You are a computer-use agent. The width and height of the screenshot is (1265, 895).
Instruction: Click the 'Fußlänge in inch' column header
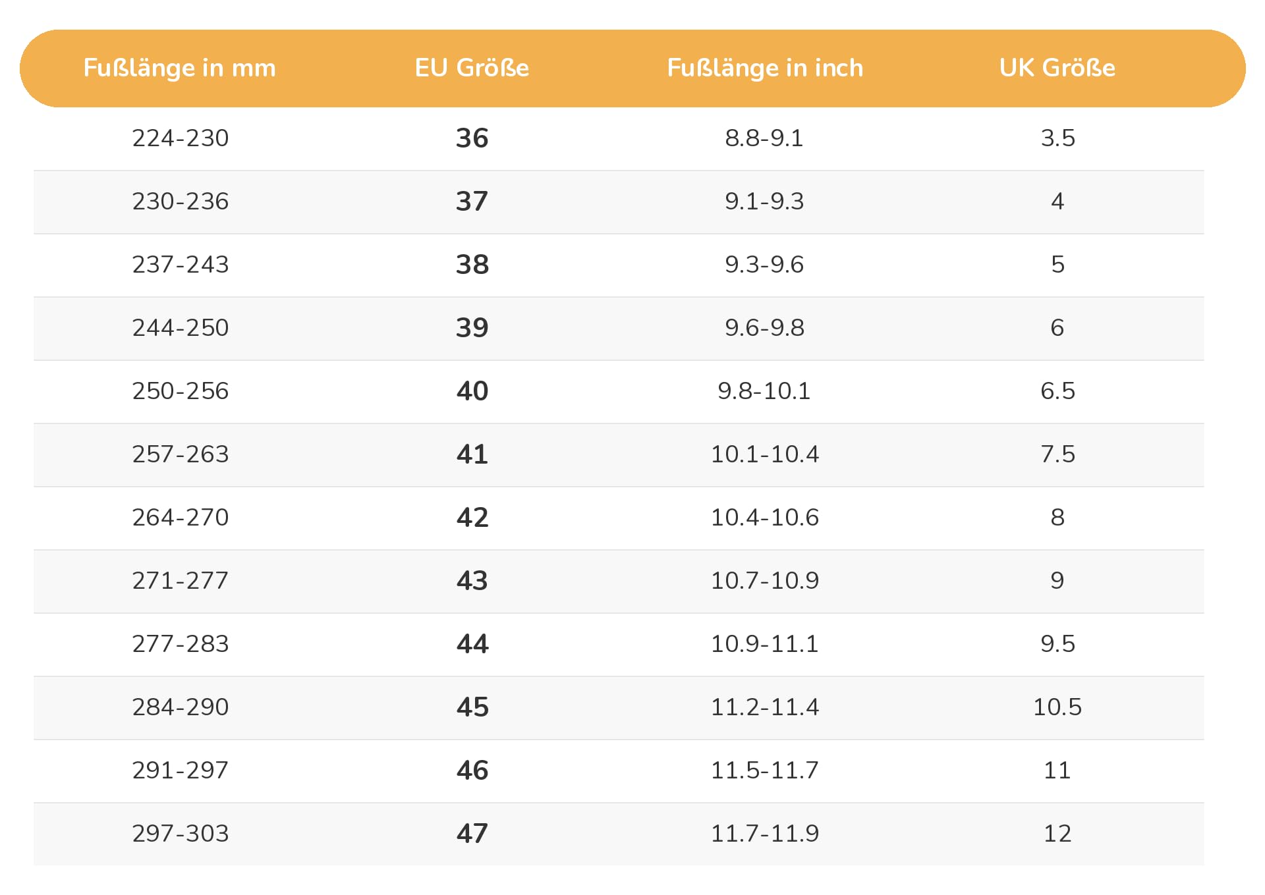(765, 68)
